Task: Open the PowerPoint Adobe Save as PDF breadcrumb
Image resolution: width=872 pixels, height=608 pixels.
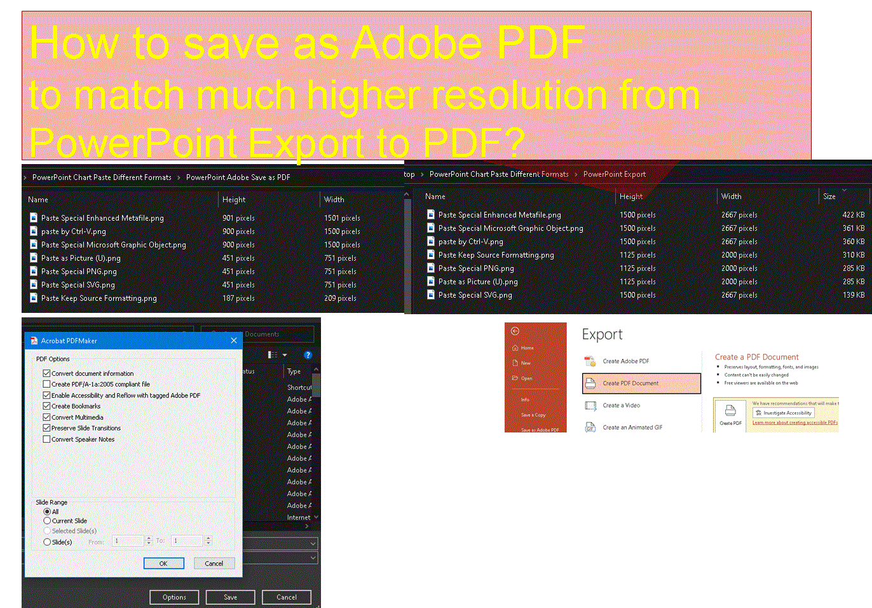Action: (x=238, y=177)
